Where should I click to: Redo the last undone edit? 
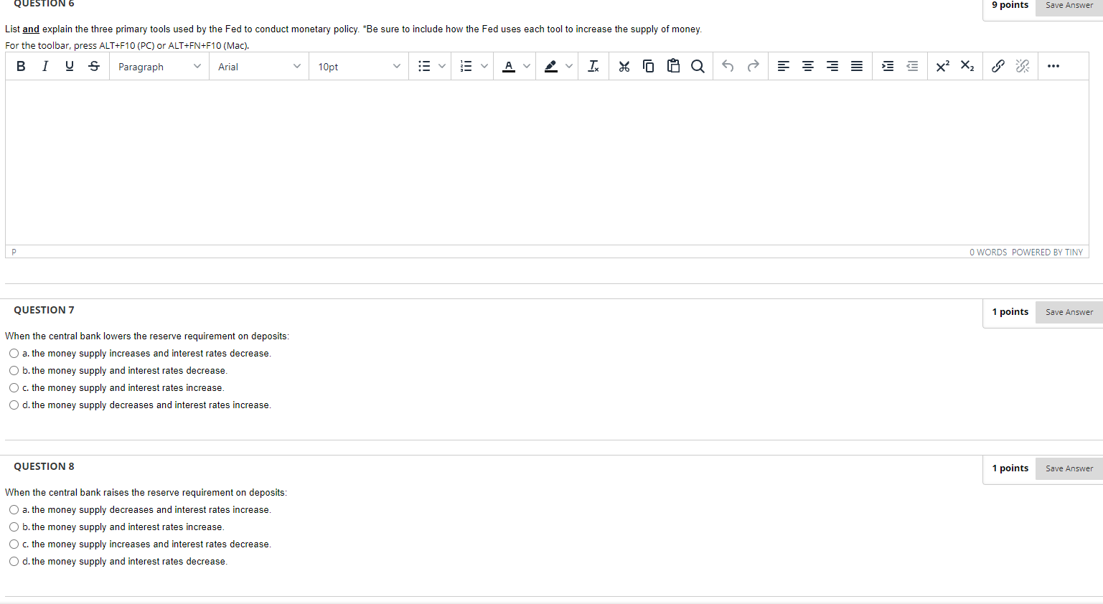[753, 67]
